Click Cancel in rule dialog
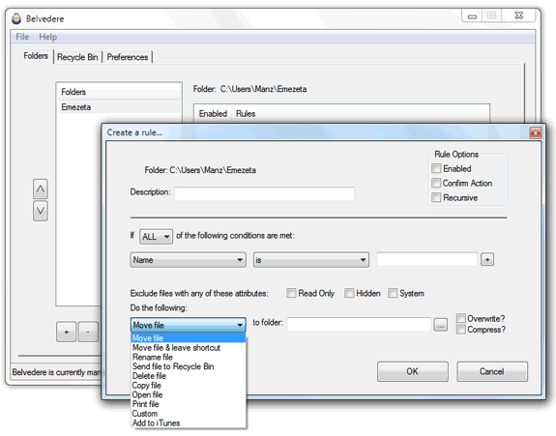 coord(492,371)
